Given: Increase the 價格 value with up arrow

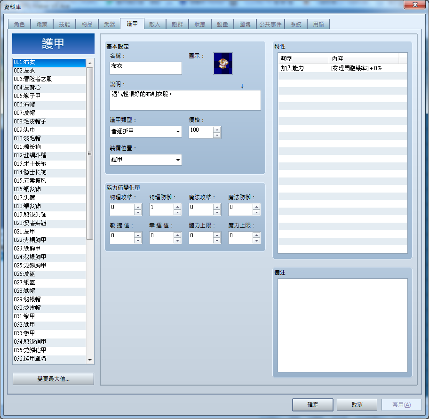Looking at the screenshot, I should (217, 129).
